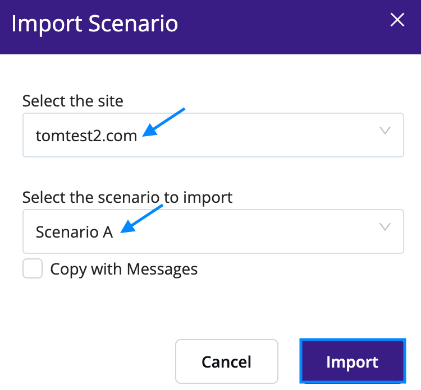Expand the site chevron arrow
The width and height of the screenshot is (421, 390).
[385, 131]
